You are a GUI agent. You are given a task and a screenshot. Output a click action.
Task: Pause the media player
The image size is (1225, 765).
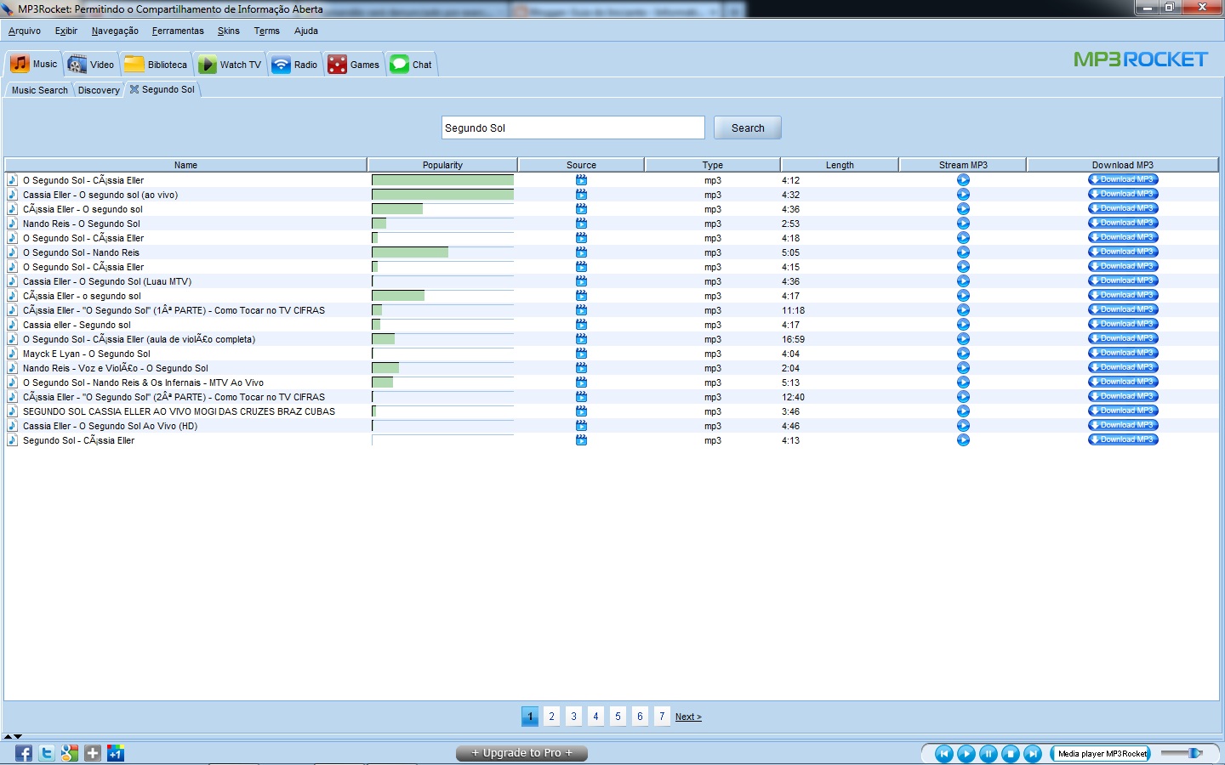988,753
